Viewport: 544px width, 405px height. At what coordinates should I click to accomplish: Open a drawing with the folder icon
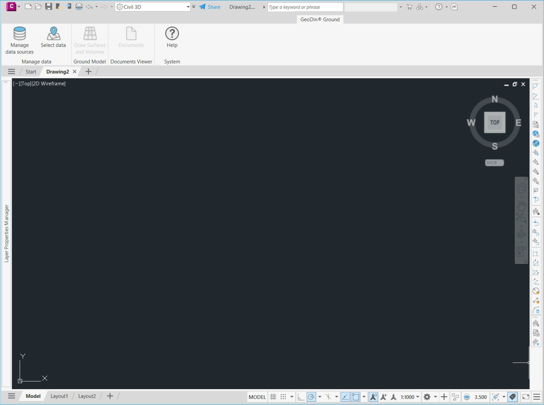click(x=38, y=7)
